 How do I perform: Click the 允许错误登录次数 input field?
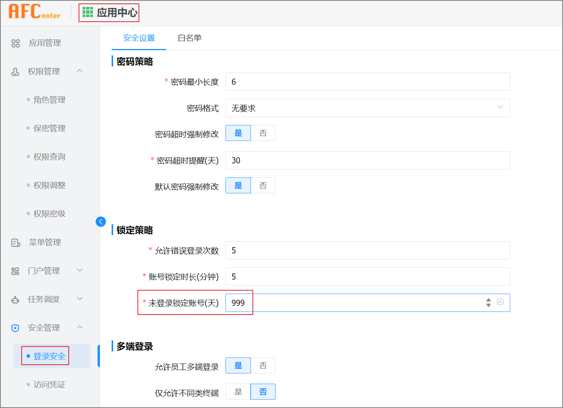367,250
